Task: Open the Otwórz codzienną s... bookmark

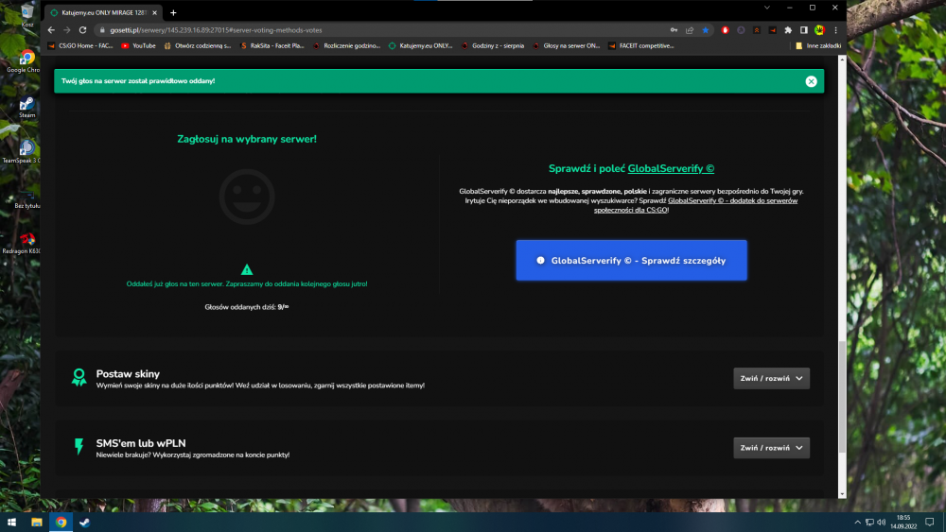Action: pos(198,45)
